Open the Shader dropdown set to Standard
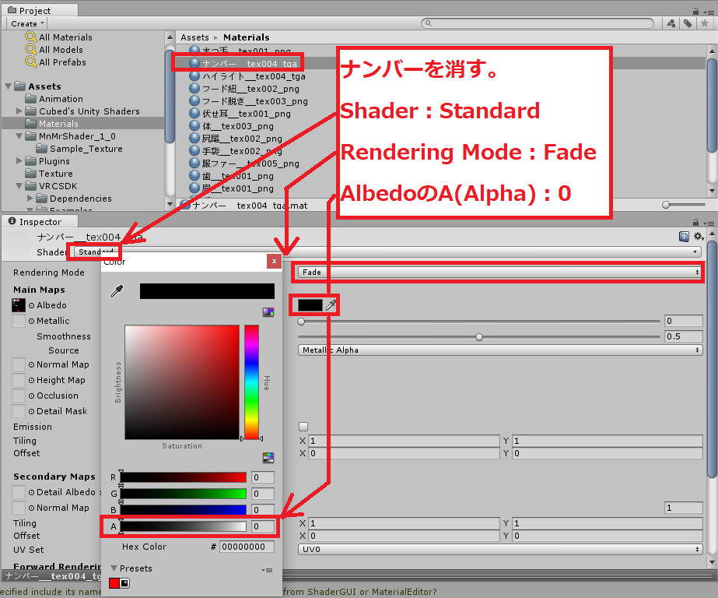 tap(387, 252)
